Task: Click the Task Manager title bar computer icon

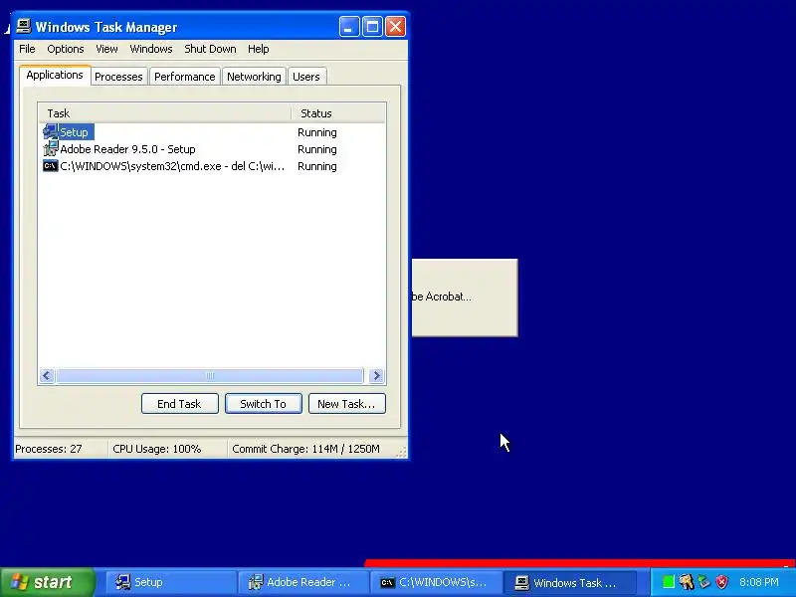Action: click(x=23, y=27)
